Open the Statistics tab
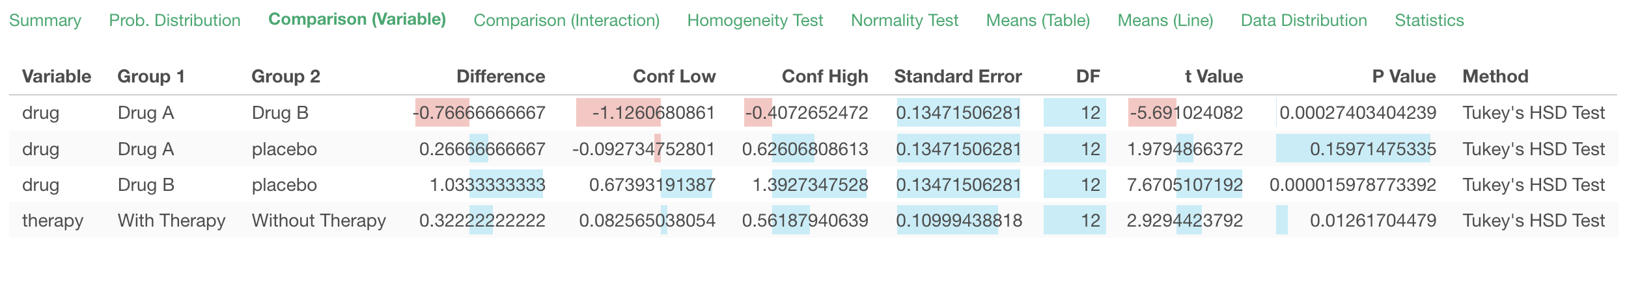Screen dimensions: 1642x287 [1429, 20]
